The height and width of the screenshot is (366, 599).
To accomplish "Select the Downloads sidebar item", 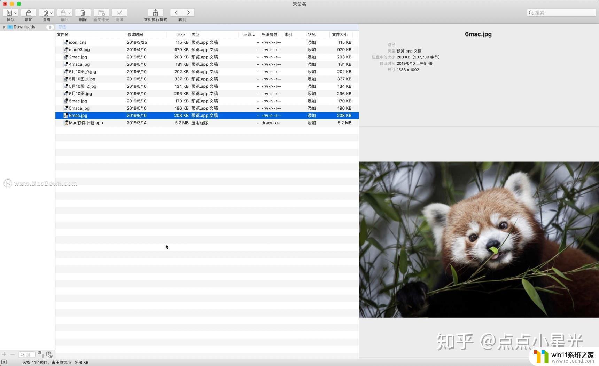I will click(24, 27).
